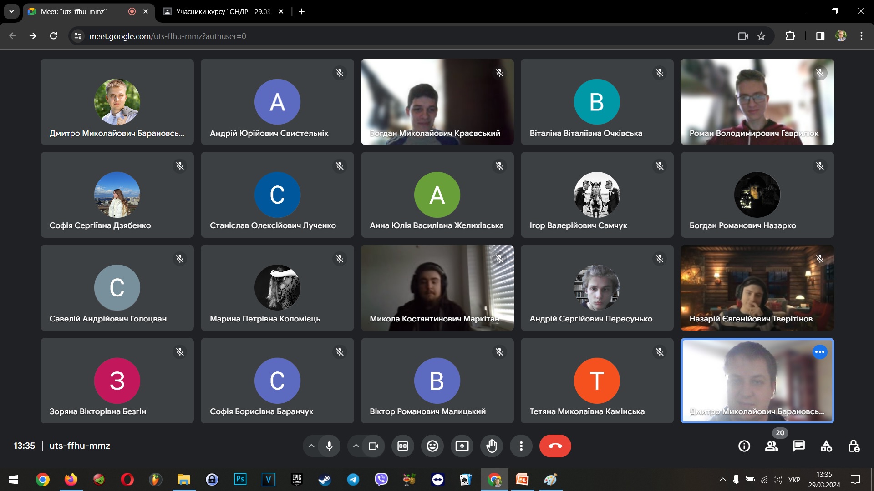Toggle closed captions

tap(403, 446)
